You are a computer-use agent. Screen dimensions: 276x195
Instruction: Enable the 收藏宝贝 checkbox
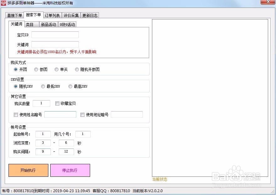tap(57, 103)
